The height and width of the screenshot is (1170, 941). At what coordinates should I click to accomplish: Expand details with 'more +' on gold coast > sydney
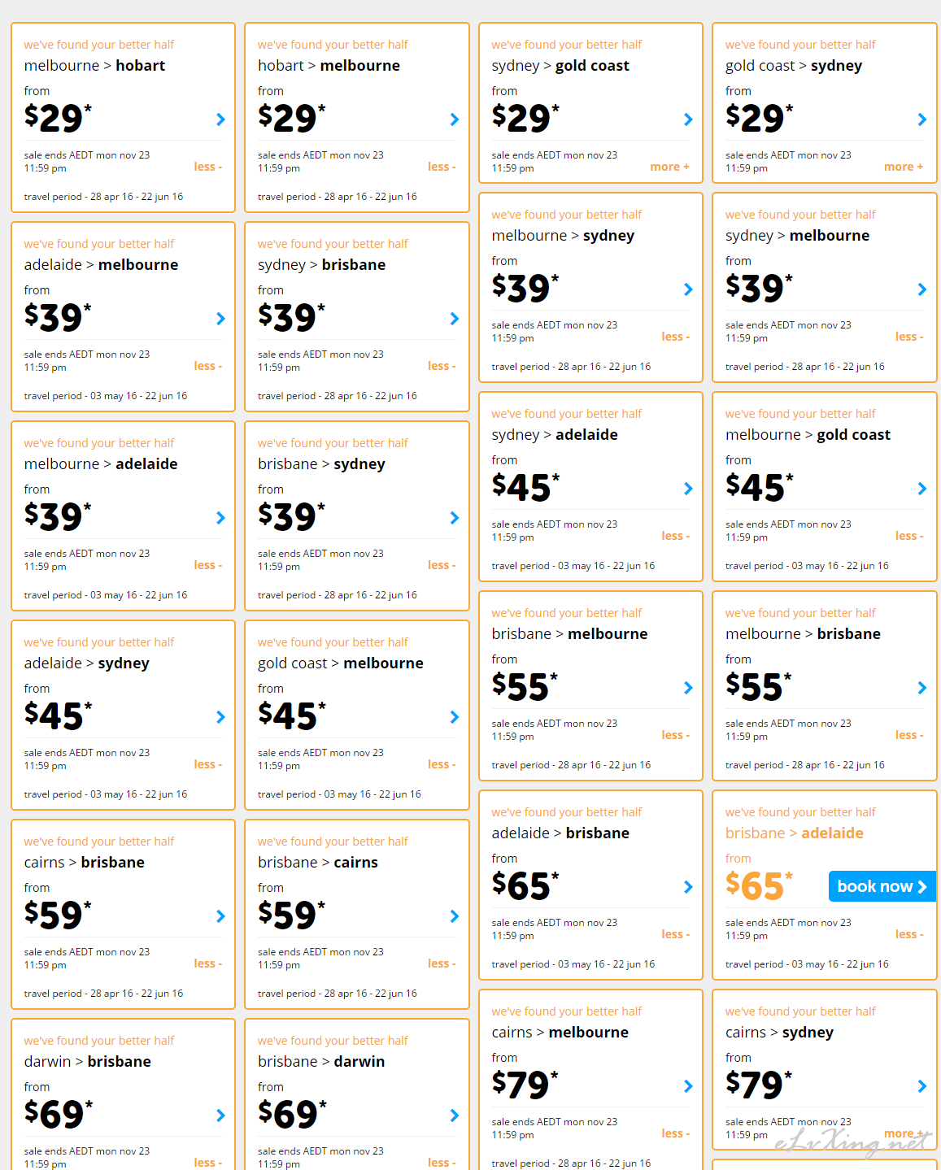click(904, 167)
